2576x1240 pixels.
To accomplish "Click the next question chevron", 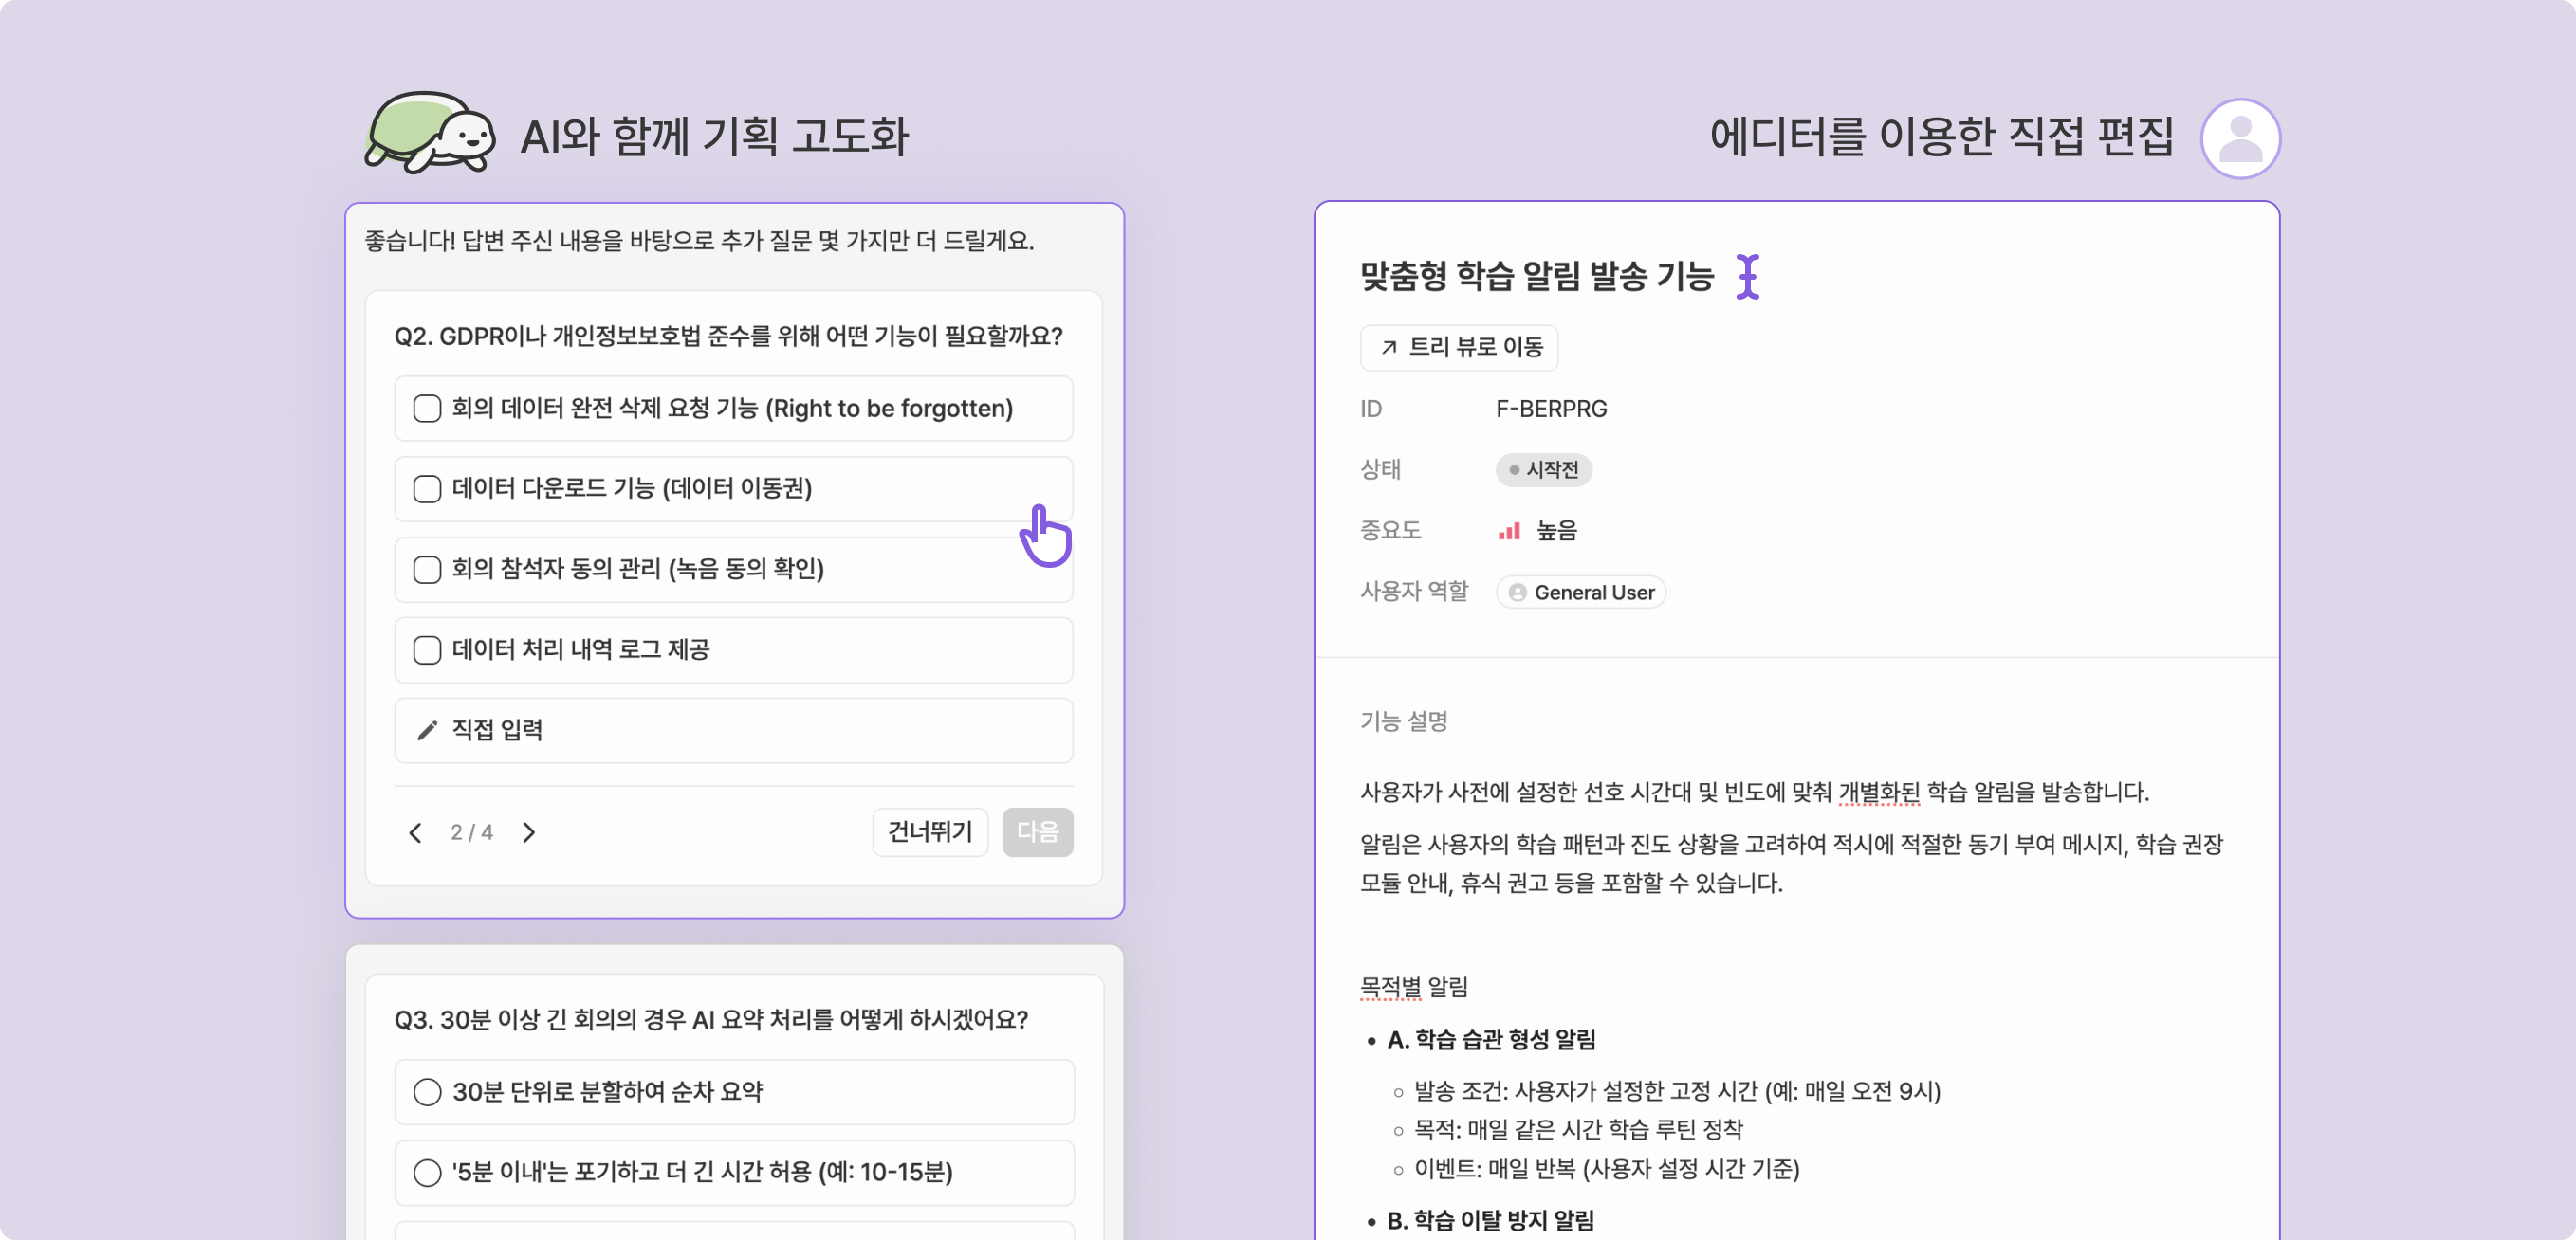I will click(x=529, y=831).
